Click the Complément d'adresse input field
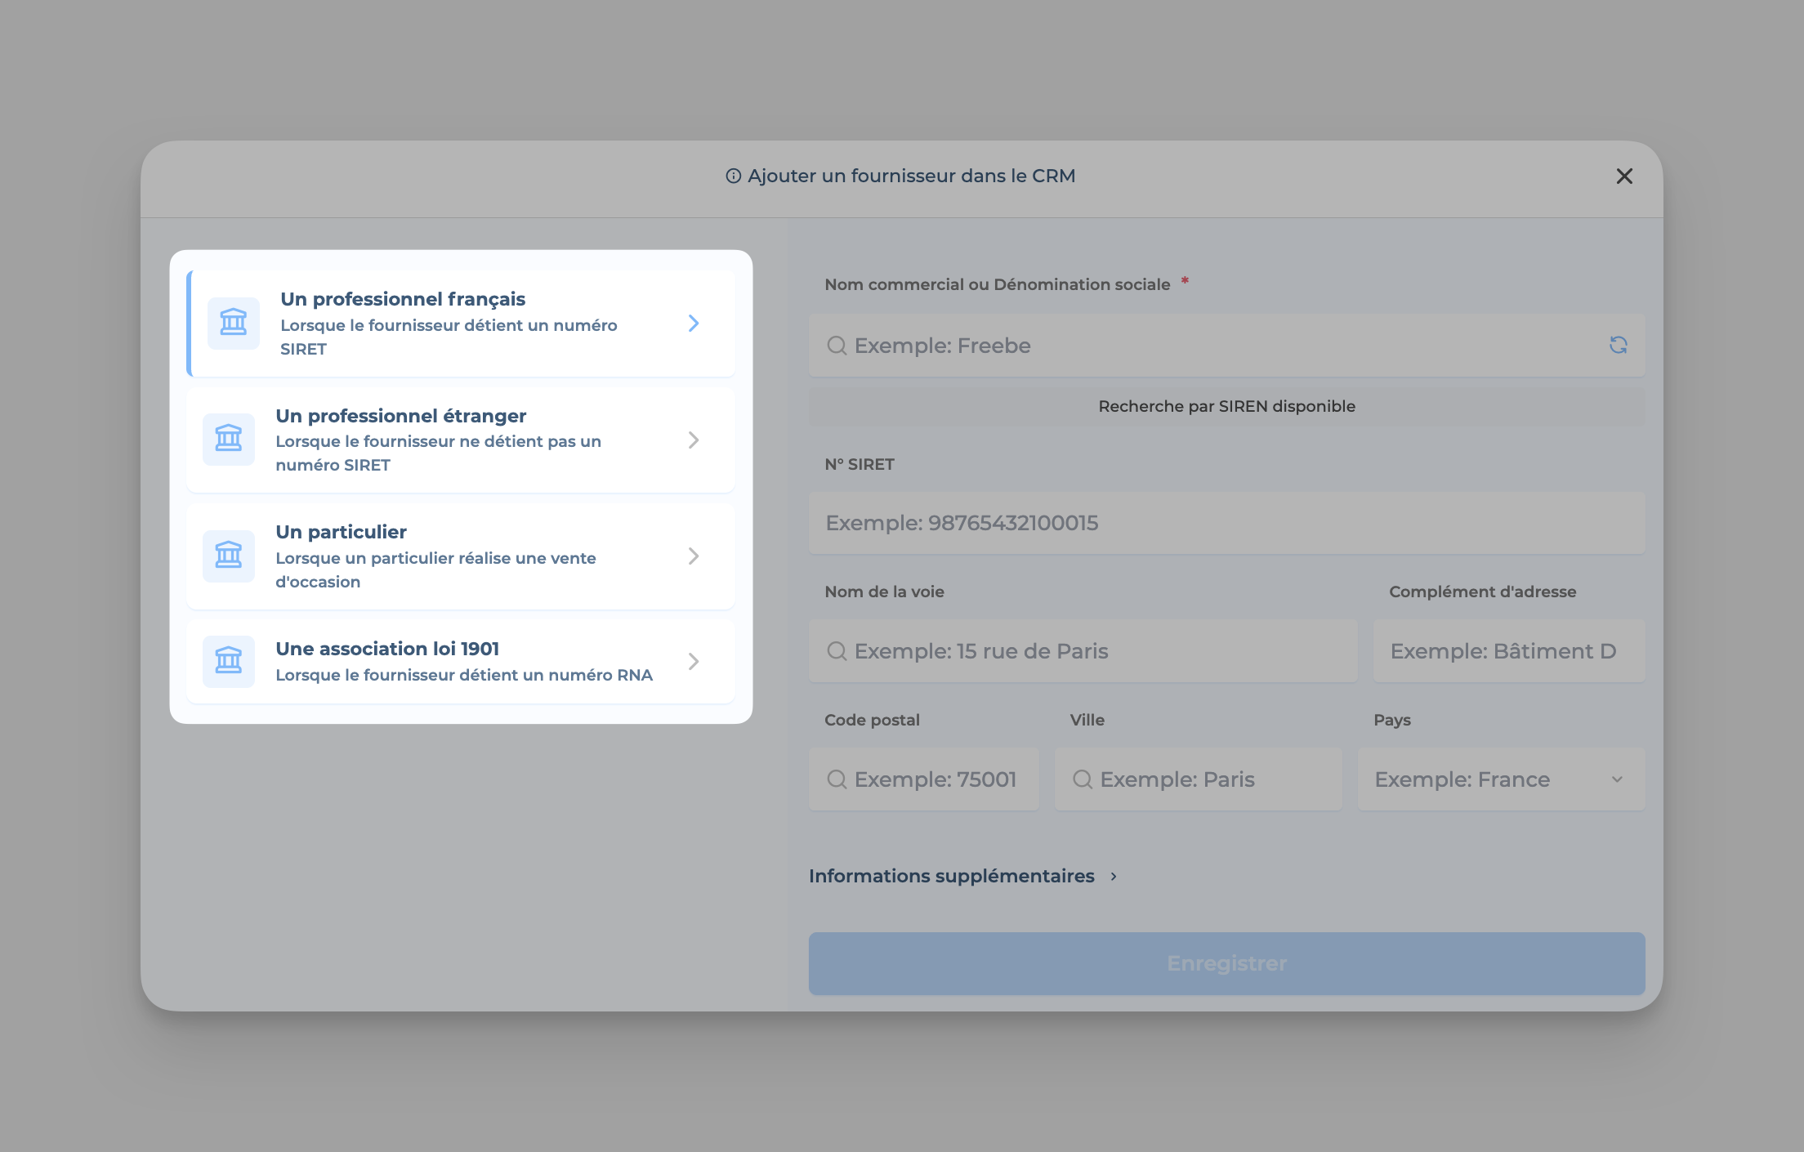Screen dimensions: 1804x1152 click(1508, 651)
